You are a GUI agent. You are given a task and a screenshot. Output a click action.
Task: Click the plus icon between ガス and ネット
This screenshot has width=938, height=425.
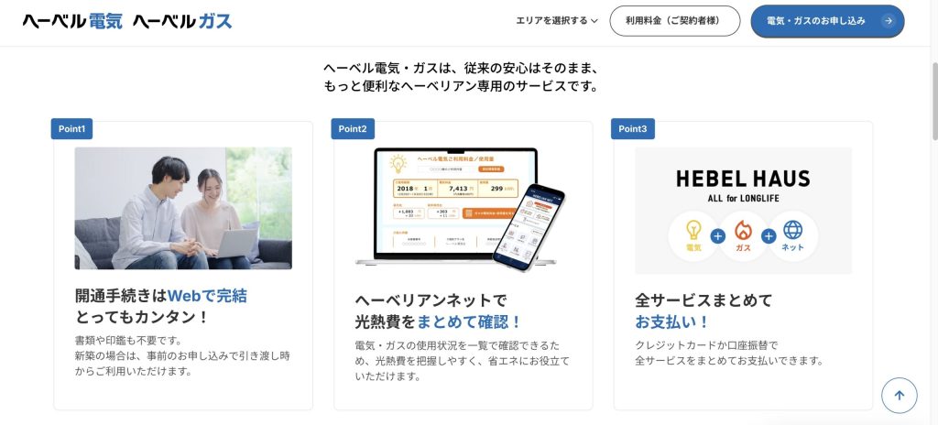(x=769, y=235)
